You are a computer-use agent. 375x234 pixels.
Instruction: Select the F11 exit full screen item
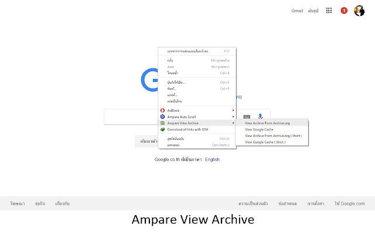pyautogui.click(x=197, y=51)
